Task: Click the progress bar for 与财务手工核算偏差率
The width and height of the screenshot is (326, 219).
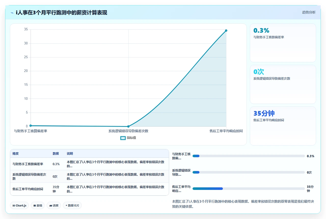Action: click(249, 156)
